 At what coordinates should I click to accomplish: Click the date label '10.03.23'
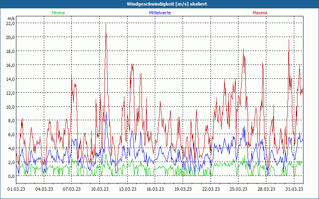99,189
